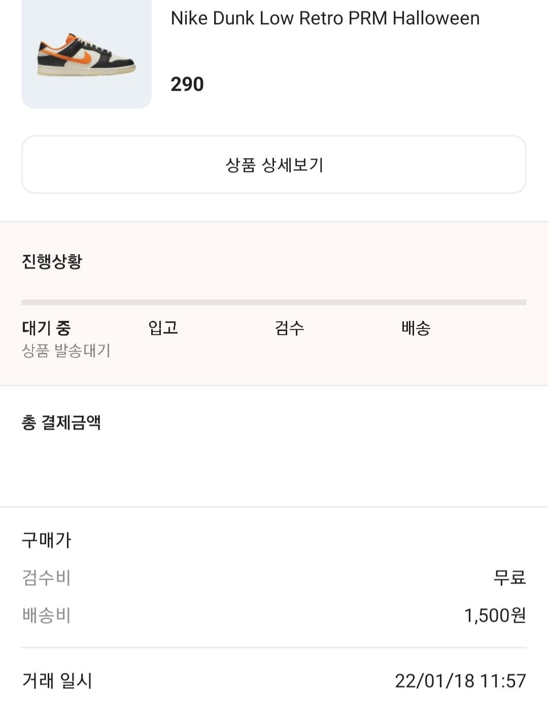
Task: Click the 검수비 label
Action: click(47, 578)
